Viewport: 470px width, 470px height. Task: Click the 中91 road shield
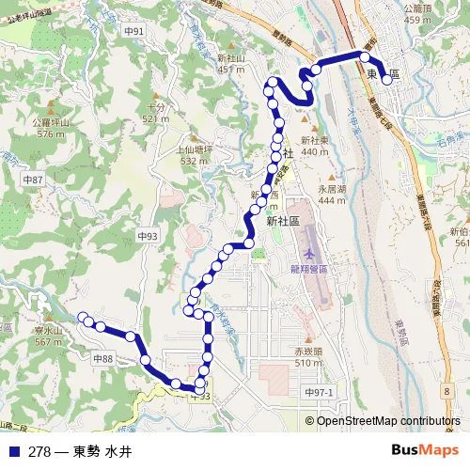[133, 31]
